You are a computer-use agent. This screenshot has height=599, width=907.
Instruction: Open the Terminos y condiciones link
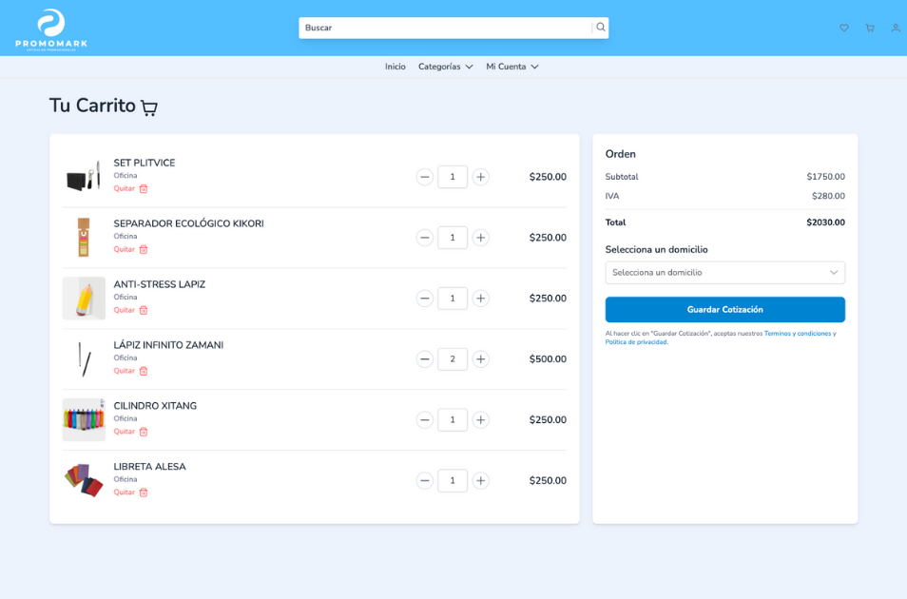click(798, 334)
